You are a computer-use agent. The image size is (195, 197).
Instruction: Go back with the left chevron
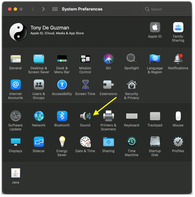pyautogui.click(x=33, y=9)
